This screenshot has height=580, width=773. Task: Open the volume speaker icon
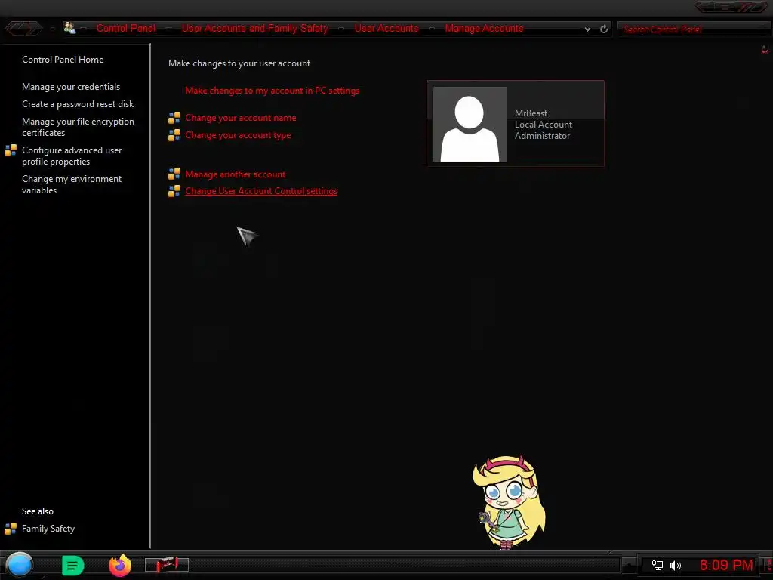(x=676, y=566)
